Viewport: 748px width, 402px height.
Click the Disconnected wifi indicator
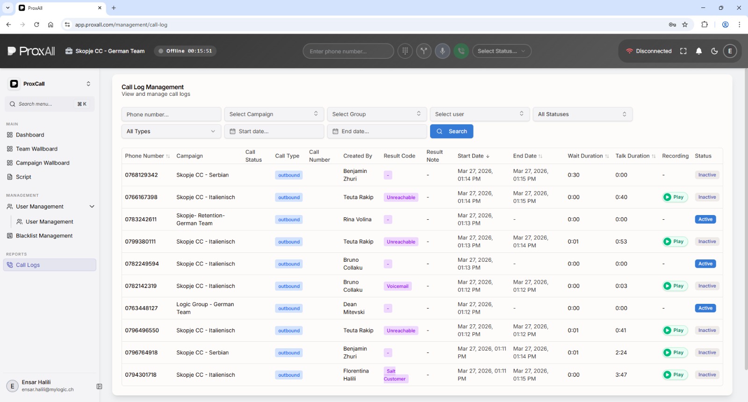click(648, 51)
